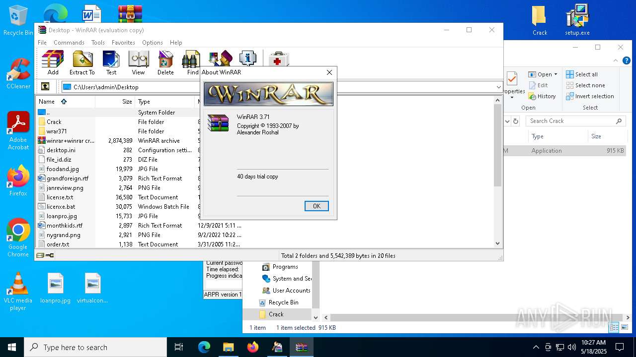Open the Help menu in WinRAR
Screen dimensions: 636x357
[x=176, y=43]
